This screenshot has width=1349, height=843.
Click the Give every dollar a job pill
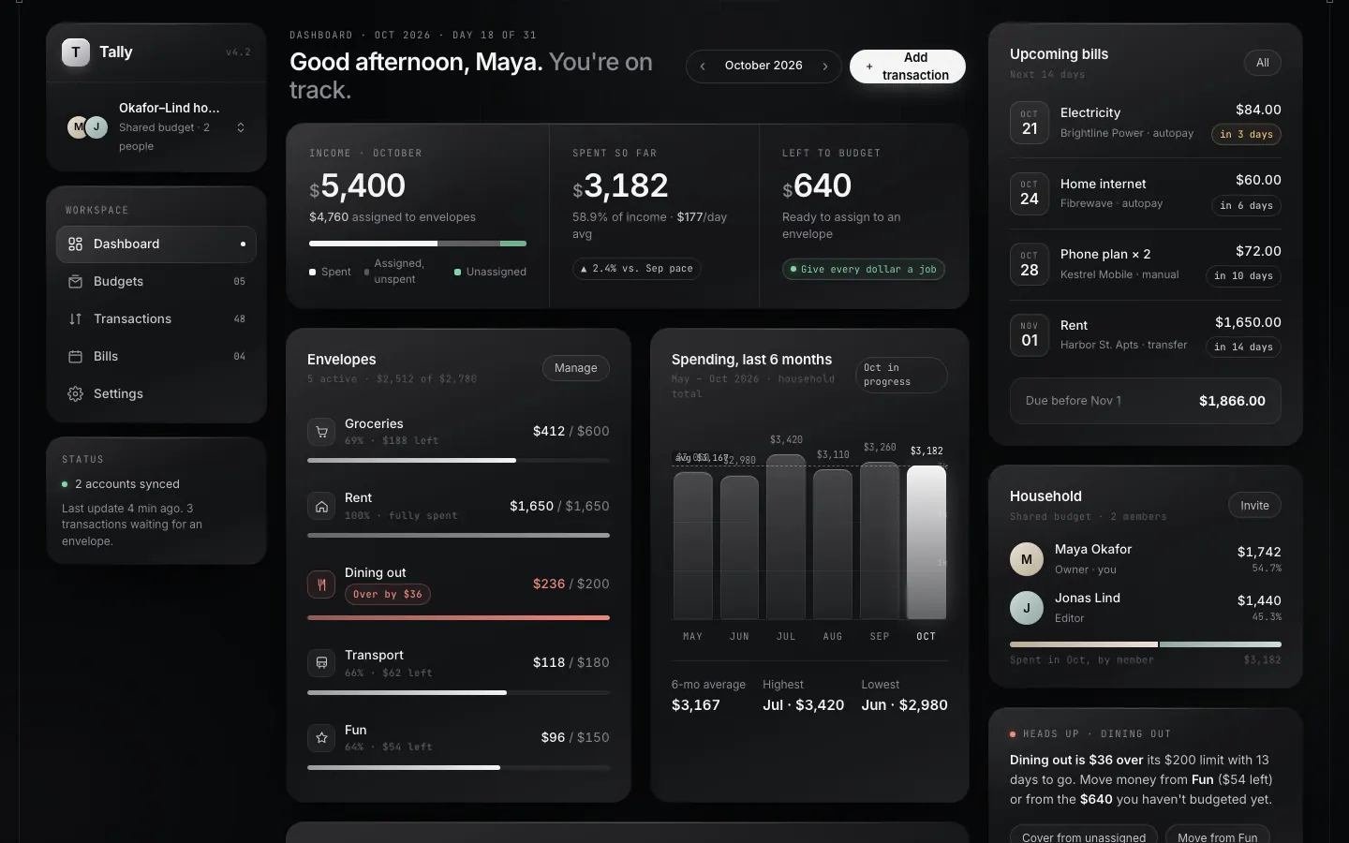click(x=864, y=270)
